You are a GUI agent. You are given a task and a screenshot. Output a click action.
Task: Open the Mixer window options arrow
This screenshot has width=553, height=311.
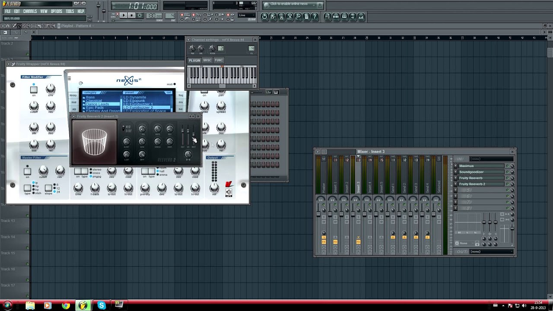point(318,152)
